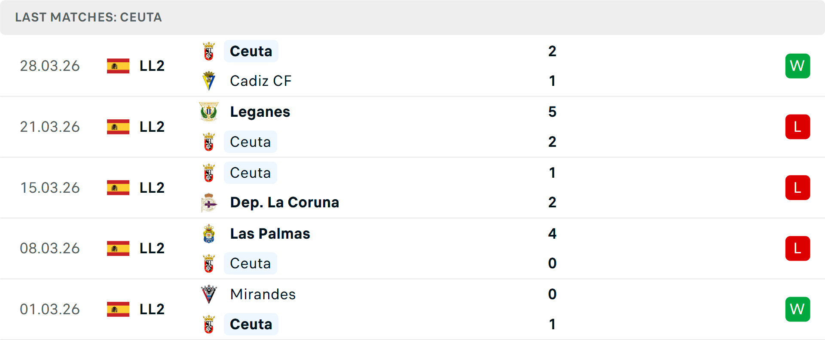
Task: Click the Cadiz CF club crest
Action: [x=209, y=81]
